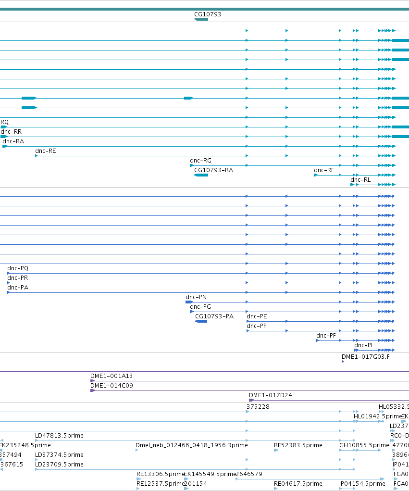
Task: Click the DME1-017D24 purple start block
Action: [251, 400]
